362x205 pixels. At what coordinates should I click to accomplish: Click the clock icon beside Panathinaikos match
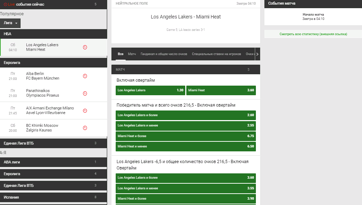(x=85, y=93)
